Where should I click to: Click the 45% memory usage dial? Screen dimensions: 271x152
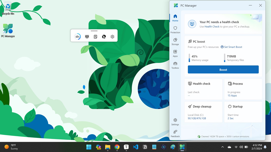pos(77,36)
